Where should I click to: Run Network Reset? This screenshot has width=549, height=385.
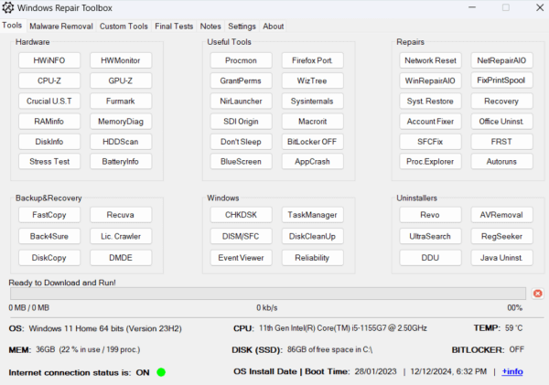coord(430,60)
